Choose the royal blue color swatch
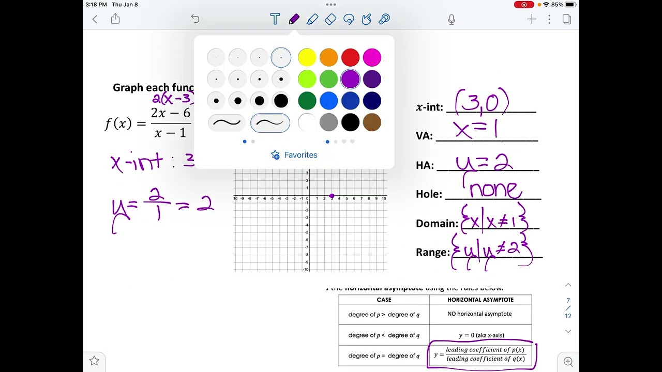The width and height of the screenshot is (662, 372). 350,101
